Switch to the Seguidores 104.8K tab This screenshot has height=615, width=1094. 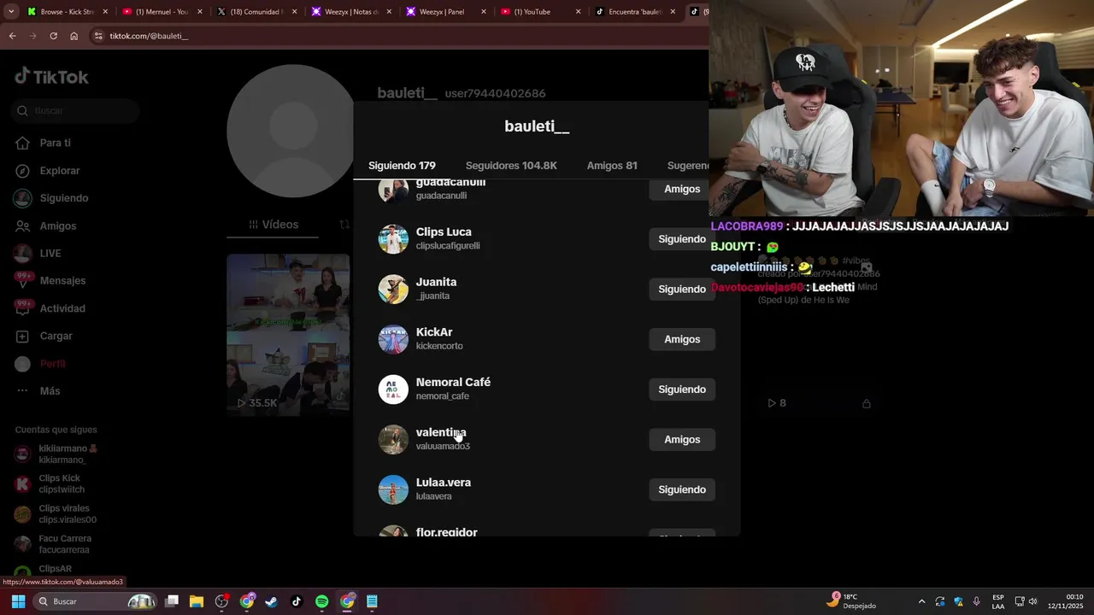[x=511, y=166]
